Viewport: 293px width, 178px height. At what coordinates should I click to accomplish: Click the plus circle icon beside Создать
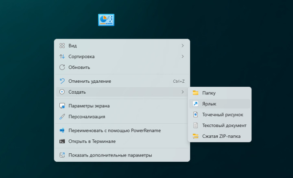click(x=62, y=92)
